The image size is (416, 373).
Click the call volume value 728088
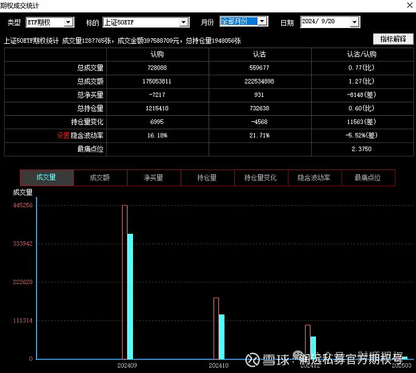point(157,68)
